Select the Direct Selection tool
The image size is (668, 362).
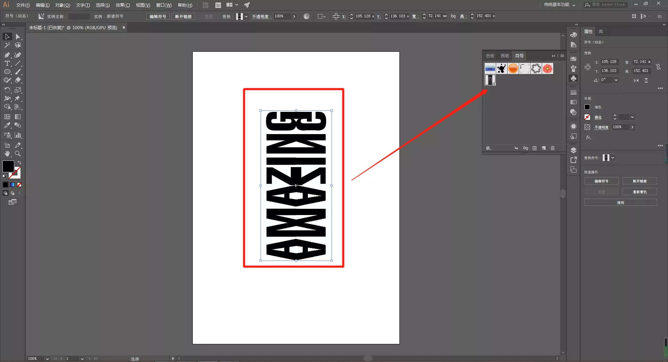click(18, 37)
